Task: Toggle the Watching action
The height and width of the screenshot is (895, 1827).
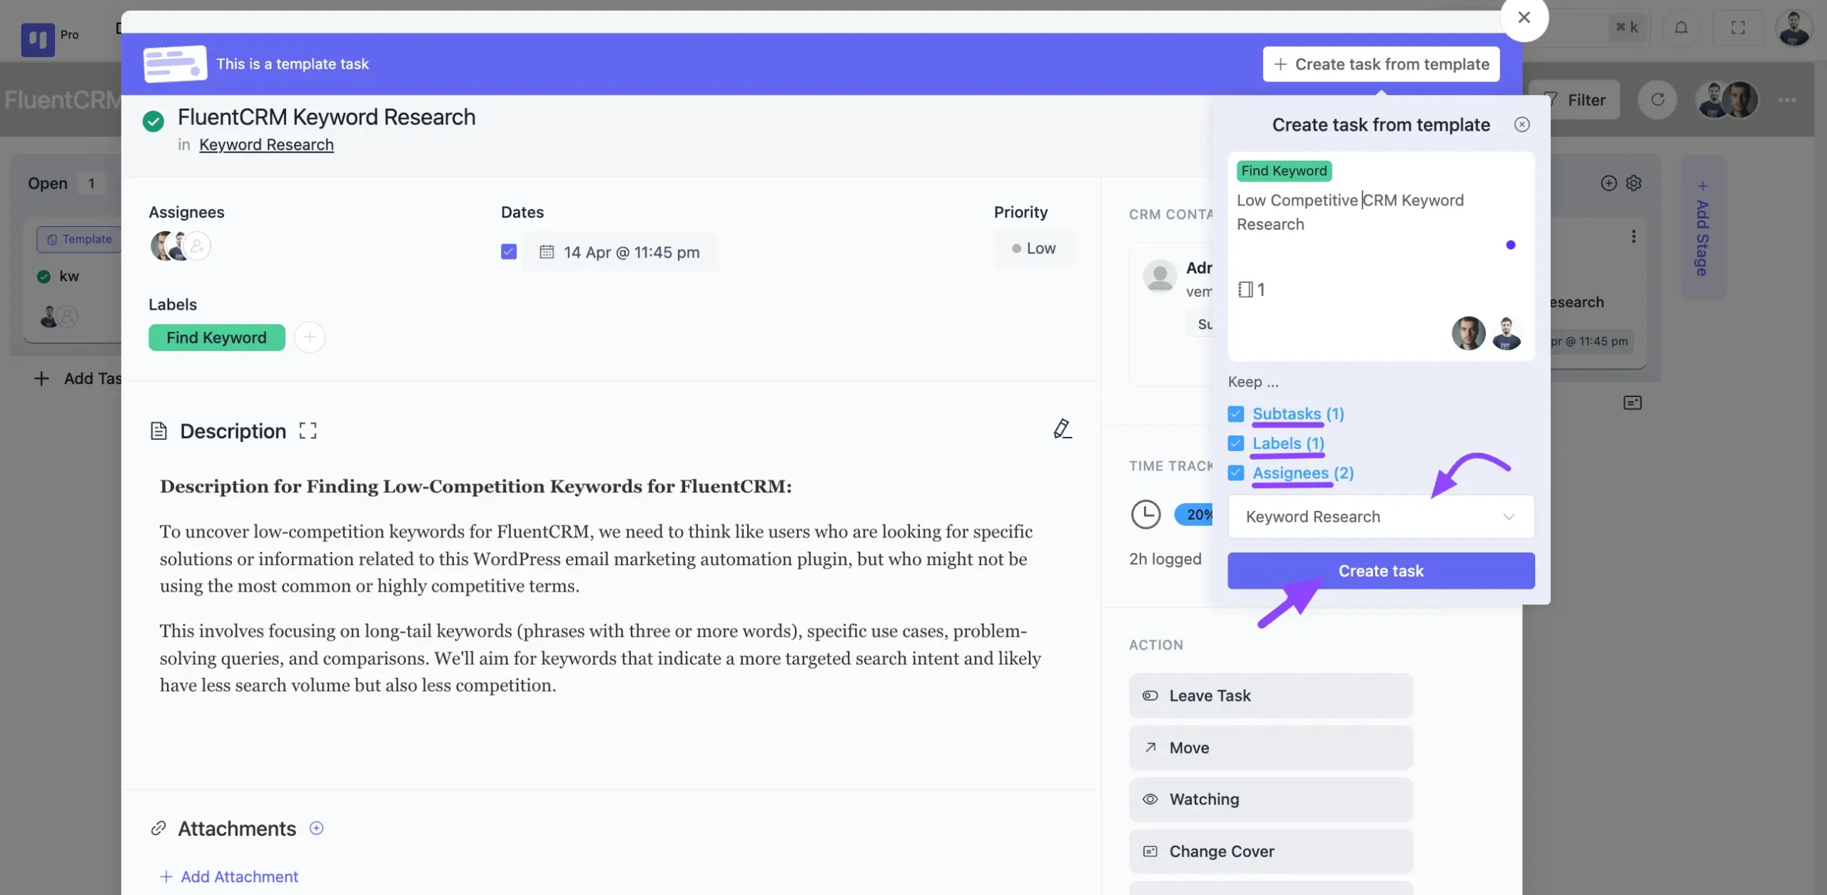Action: click(1270, 799)
